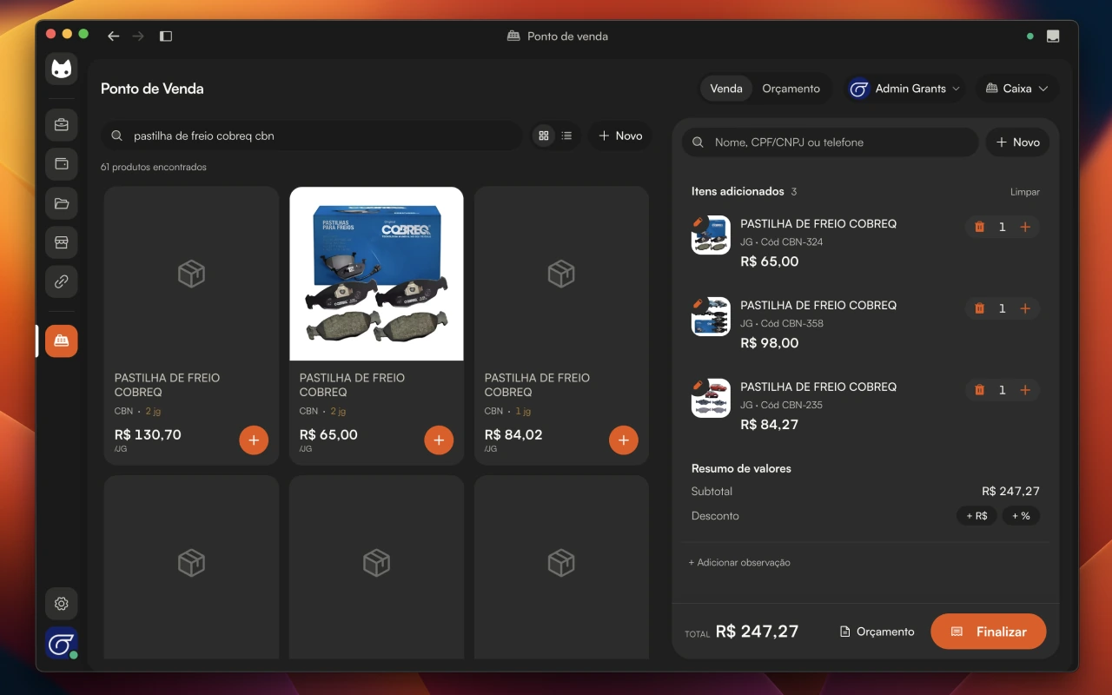Add R$ 65,00 brake pad to cart
The width and height of the screenshot is (1112, 695).
pyautogui.click(x=439, y=440)
